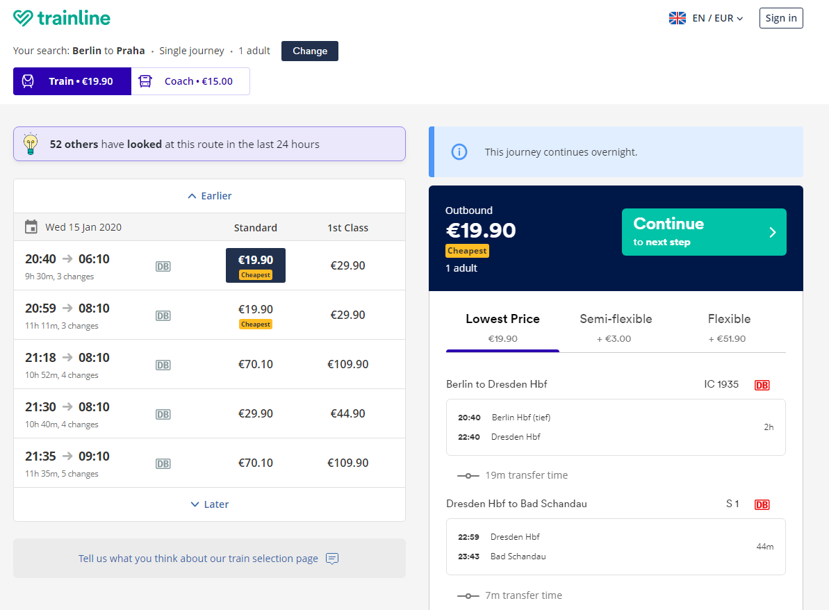Expand Earlier train departures
Screen dimensions: 829x610
pyautogui.click(x=209, y=196)
